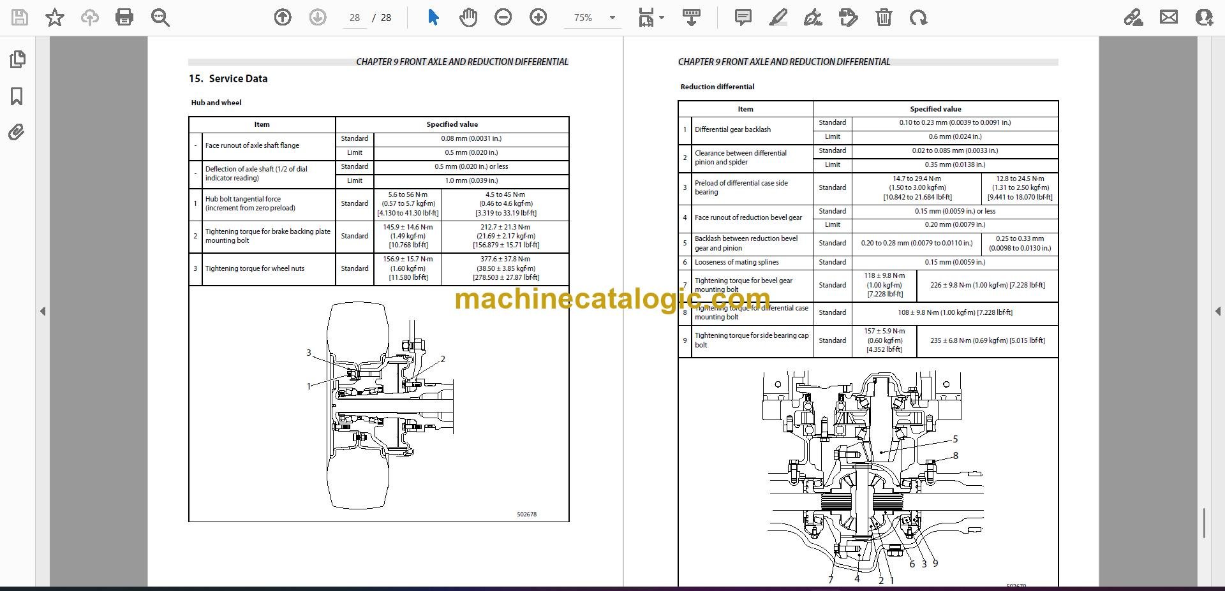
Task: Send file by email envelope icon
Action: click(x=1169, y=17)
